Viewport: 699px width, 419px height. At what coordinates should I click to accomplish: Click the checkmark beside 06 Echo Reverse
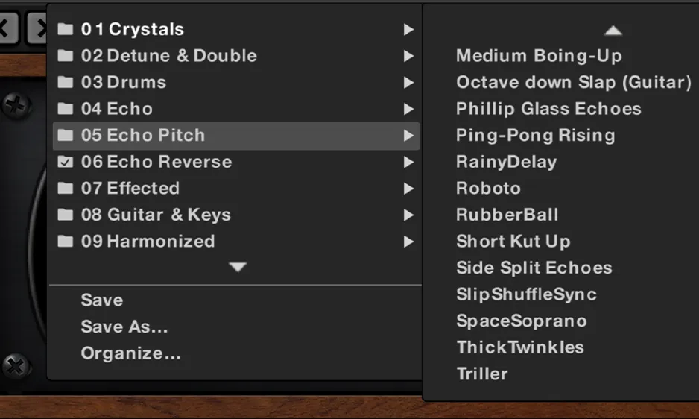[66, 162]
